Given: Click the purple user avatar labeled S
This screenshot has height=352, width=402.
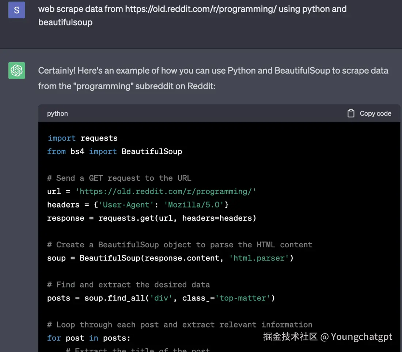Looking at the screenshot, I should pos(16,10).
